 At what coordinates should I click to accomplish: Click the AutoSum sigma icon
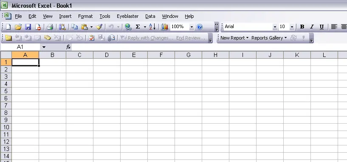138,27
